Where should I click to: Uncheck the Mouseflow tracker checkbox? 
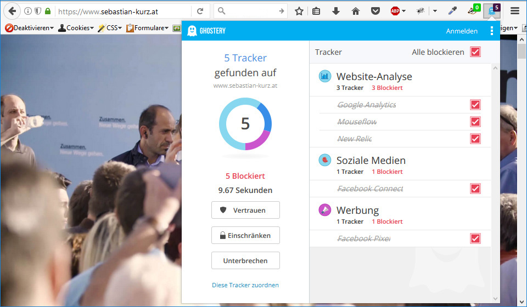pos(475,122)
